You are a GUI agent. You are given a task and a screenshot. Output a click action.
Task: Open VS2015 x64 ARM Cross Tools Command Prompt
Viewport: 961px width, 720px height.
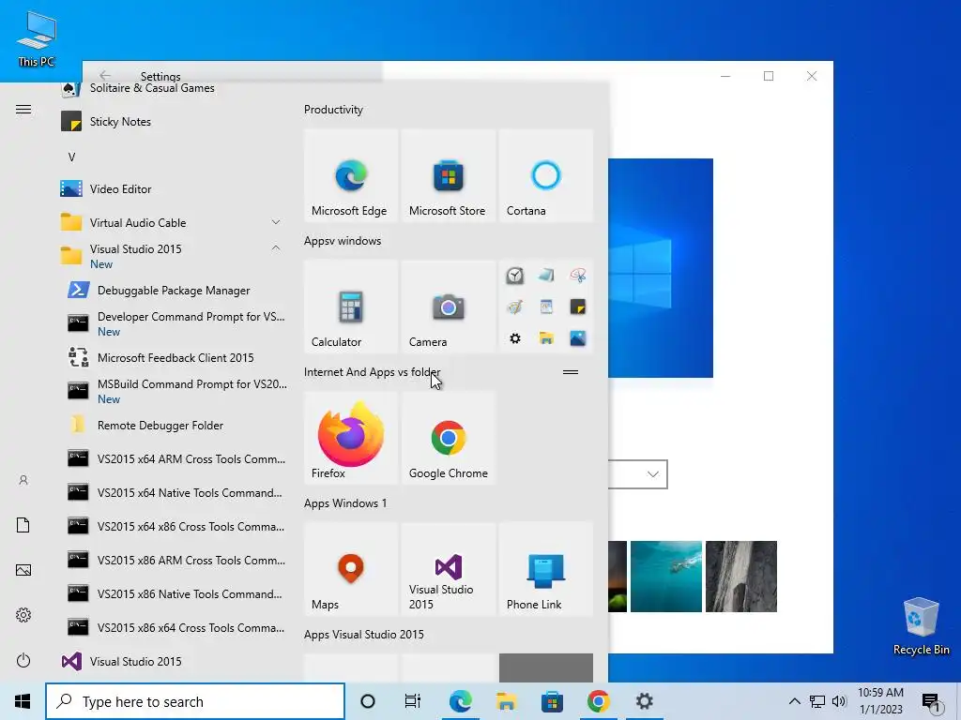coord(174,458)
